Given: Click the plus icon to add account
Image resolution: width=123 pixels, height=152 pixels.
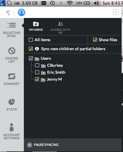Looking at the screenshot, I should pyautogui.click(x=116, y=12).
